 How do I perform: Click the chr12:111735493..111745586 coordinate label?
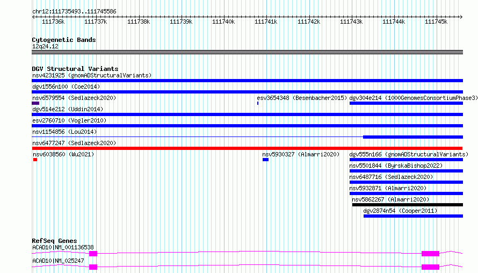coord(74,11)
